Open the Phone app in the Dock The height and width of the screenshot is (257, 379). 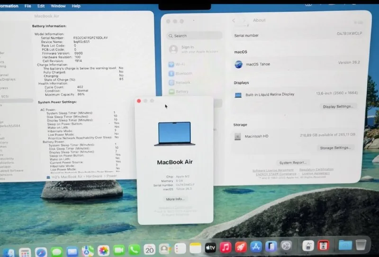[x=134, y=250]
